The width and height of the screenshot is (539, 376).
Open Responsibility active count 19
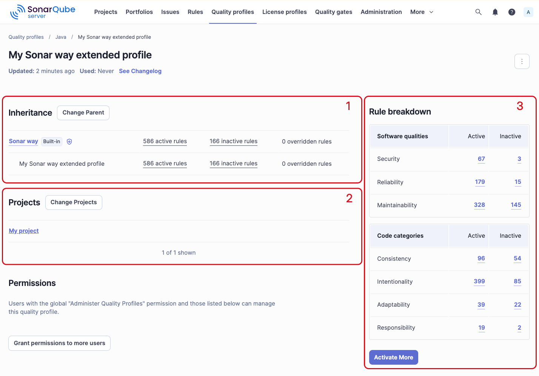pos(482,328)
